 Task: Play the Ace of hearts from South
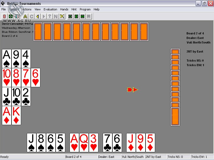(x=74, y=143)
